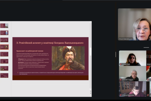Jump to the eighth slide thumbnail
Viewport: 151px width, 101px height.
tap(4, 75)
